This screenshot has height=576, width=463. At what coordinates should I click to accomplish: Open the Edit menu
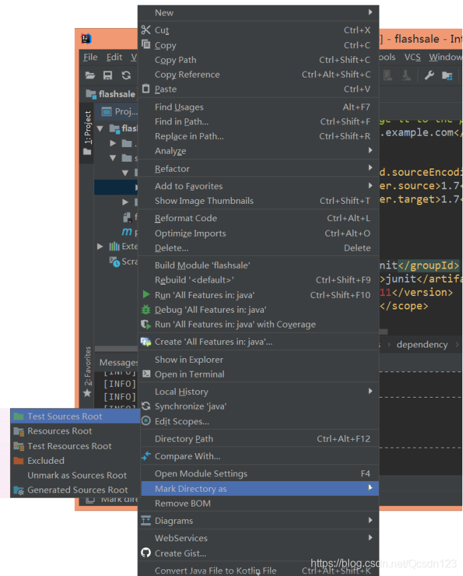pos(114,57)
